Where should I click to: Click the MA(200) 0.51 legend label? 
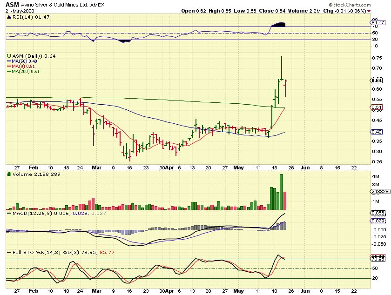tap(26, 72)
